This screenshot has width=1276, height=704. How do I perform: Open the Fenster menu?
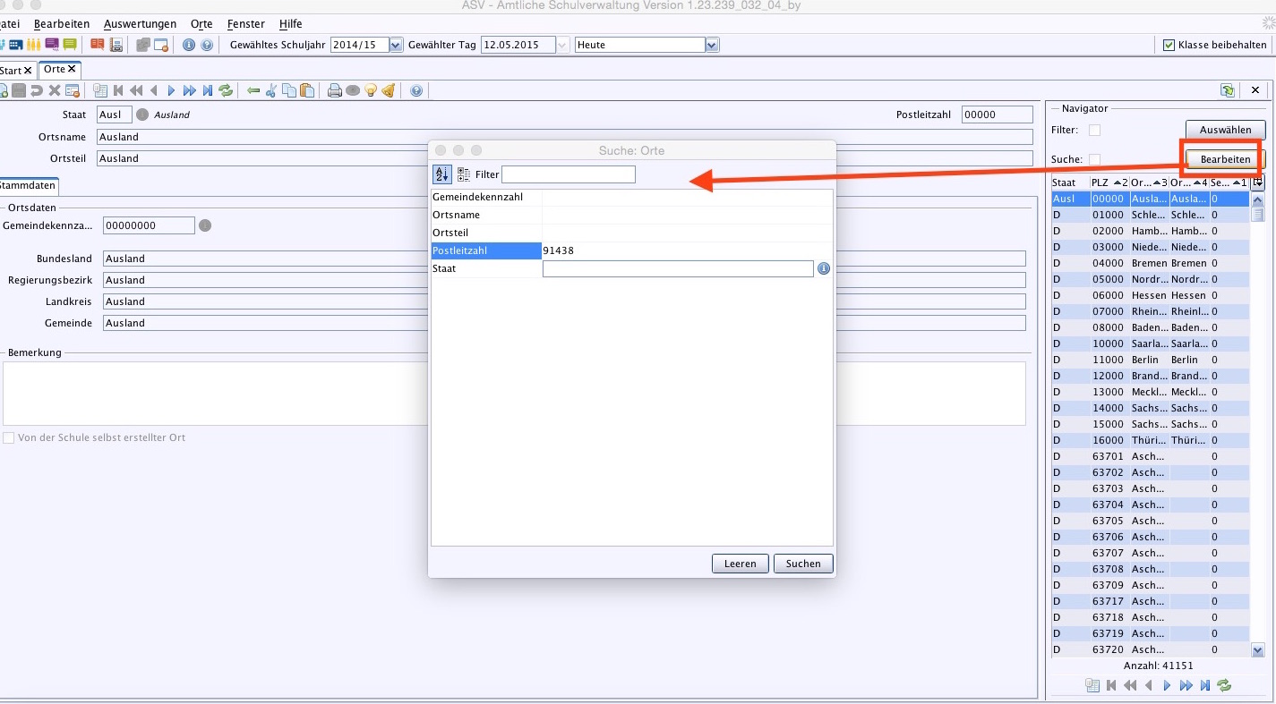pyautogui.click(x=245, y=23)
